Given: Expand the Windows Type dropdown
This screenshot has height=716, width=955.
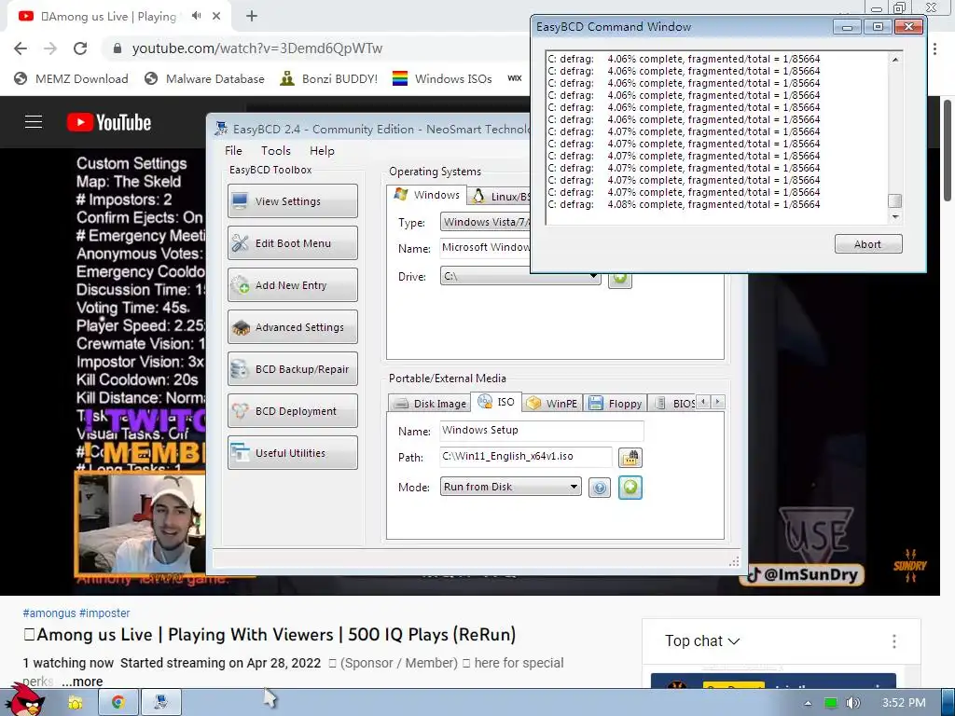Looking at the screenshot, I should pos(485,222).
